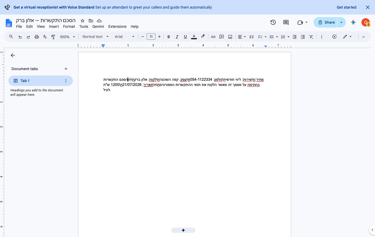375x237 pixels.
Task: Open the Help menu
Action: coord(135,26)
